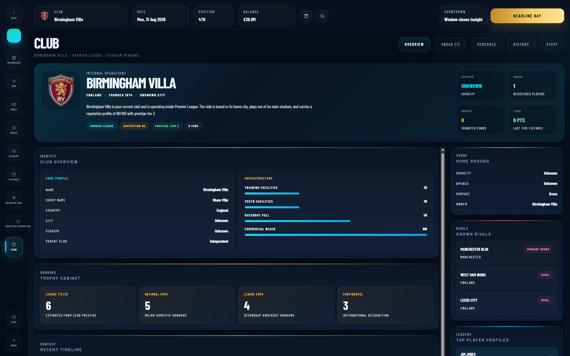This screenshot has width=570, height=356.
Task: Select the Manchester Blue rival card
Action: [506, 253]
